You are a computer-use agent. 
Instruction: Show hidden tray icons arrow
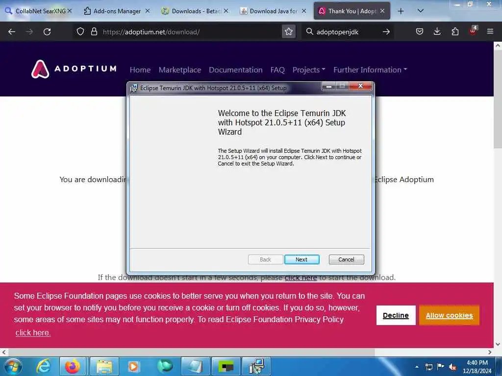pyautogui.click(x=417, y=367)
